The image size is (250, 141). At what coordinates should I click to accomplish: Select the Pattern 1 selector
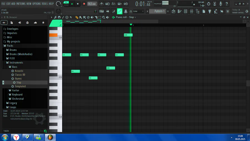(x=158, y=11)
